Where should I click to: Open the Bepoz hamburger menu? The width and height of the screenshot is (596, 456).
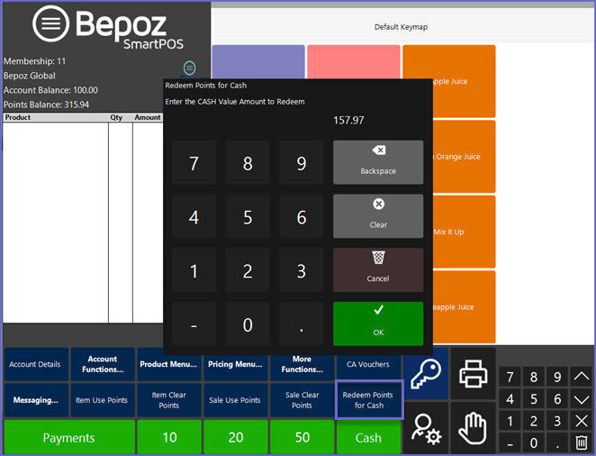click(51, 25)
